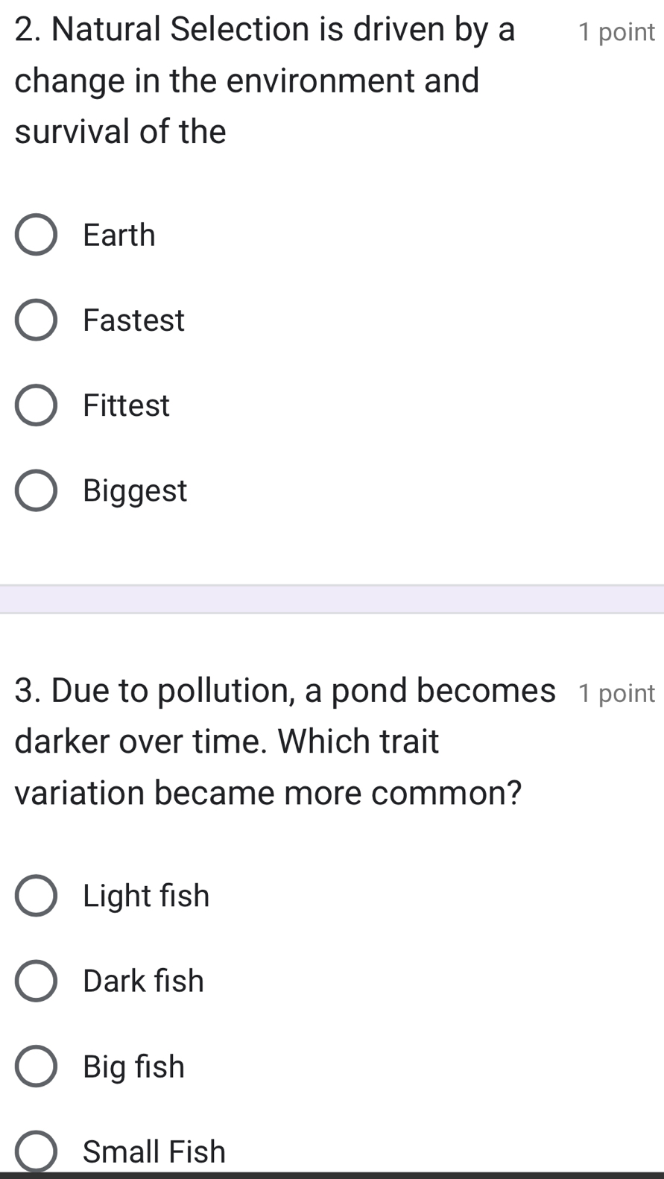The width and height of the screenshot is (664, 1179).
Task: Select Light fish for question 3
Action: point(35,896)
